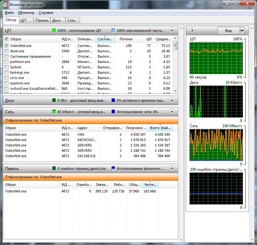
Task: Switch to the ЦП tab
Action: [26, 20]
